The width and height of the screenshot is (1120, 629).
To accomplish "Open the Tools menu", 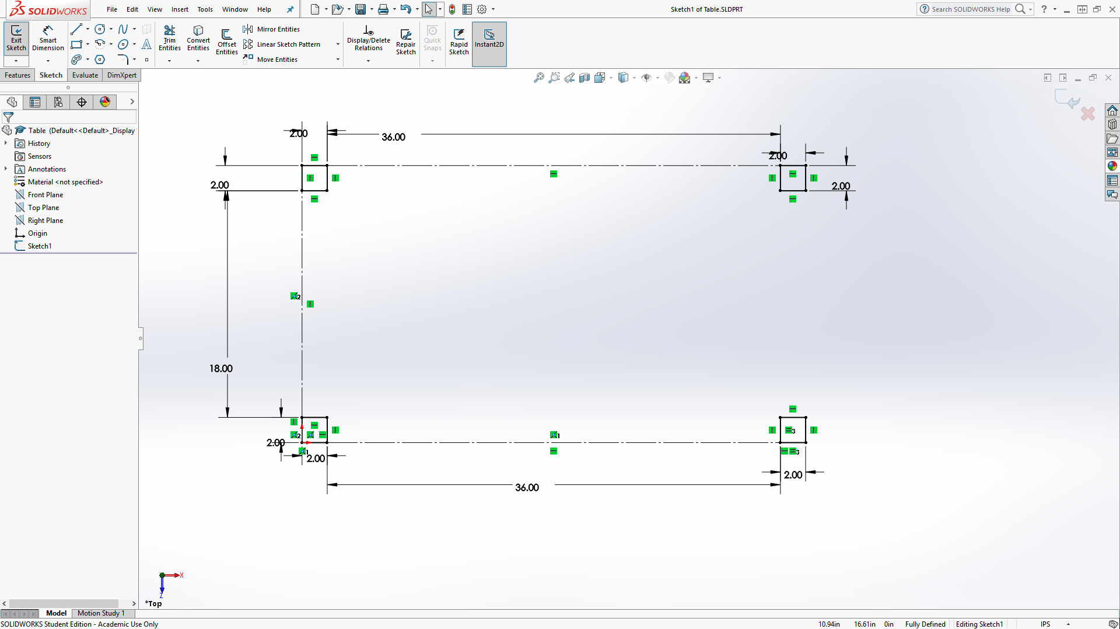I will click(205, 9).
